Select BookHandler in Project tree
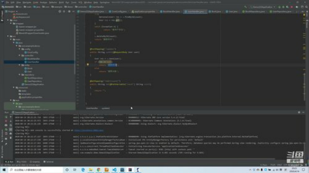 [33, 59]
